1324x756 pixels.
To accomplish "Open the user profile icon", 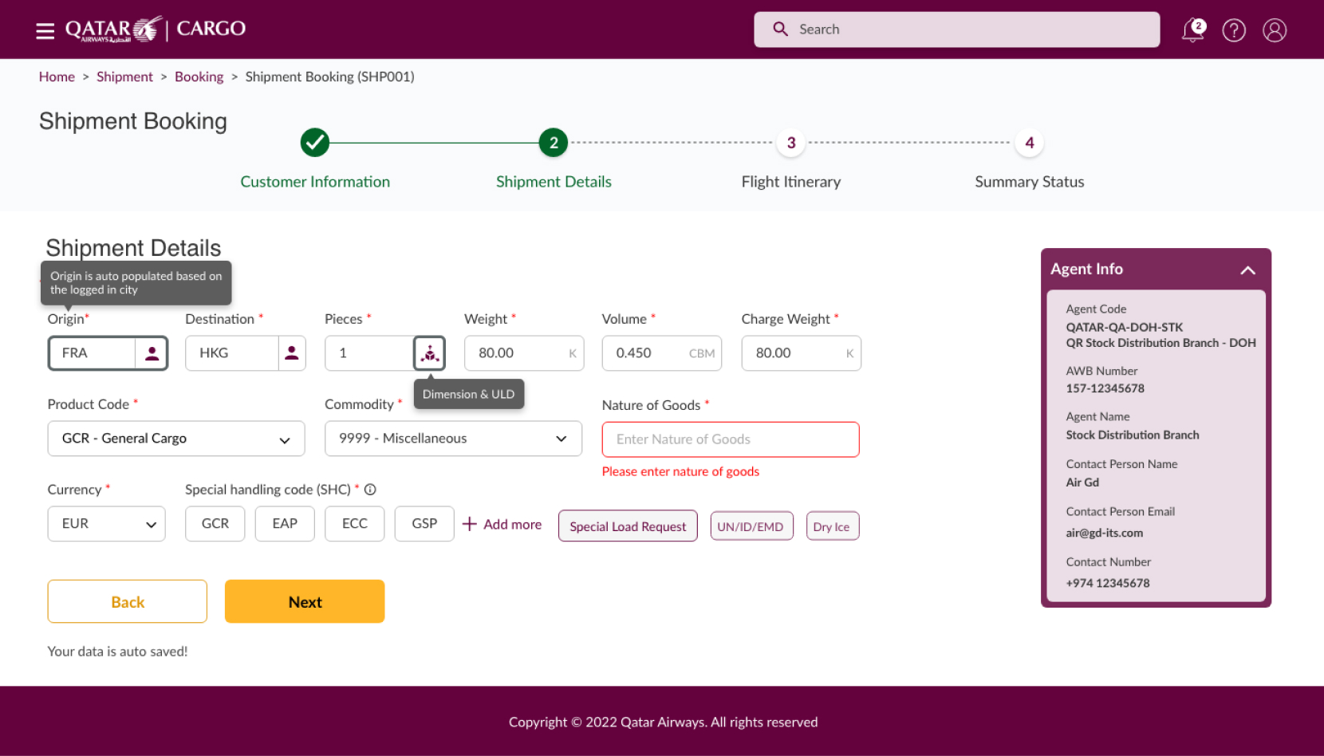I will (x=1275, y=30).
